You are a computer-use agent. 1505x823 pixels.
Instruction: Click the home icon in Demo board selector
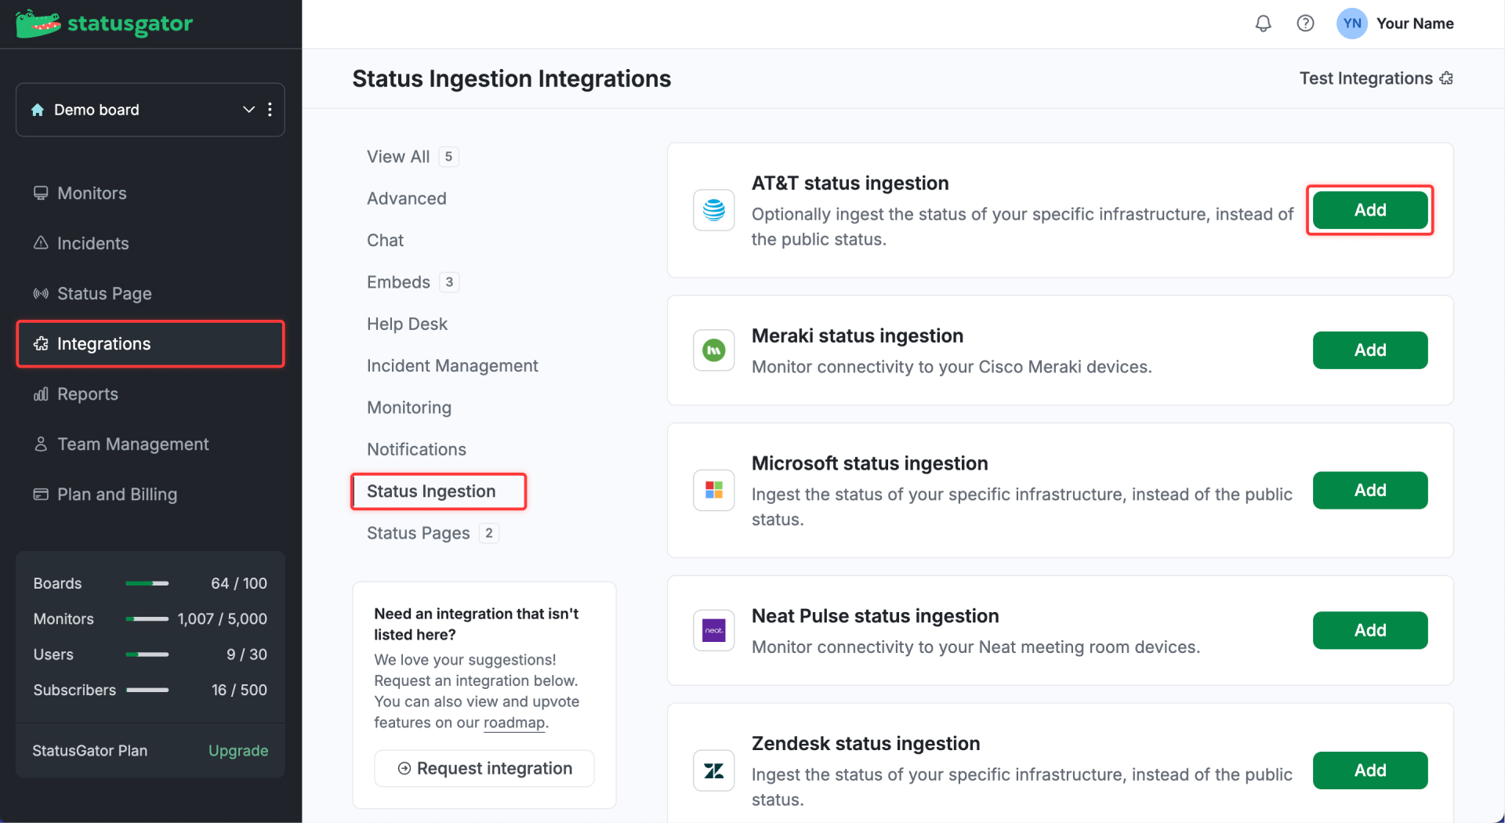[38, 110]
